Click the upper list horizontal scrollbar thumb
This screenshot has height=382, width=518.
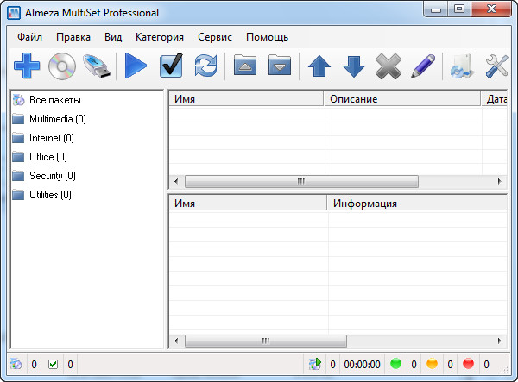tap(301, 182)
